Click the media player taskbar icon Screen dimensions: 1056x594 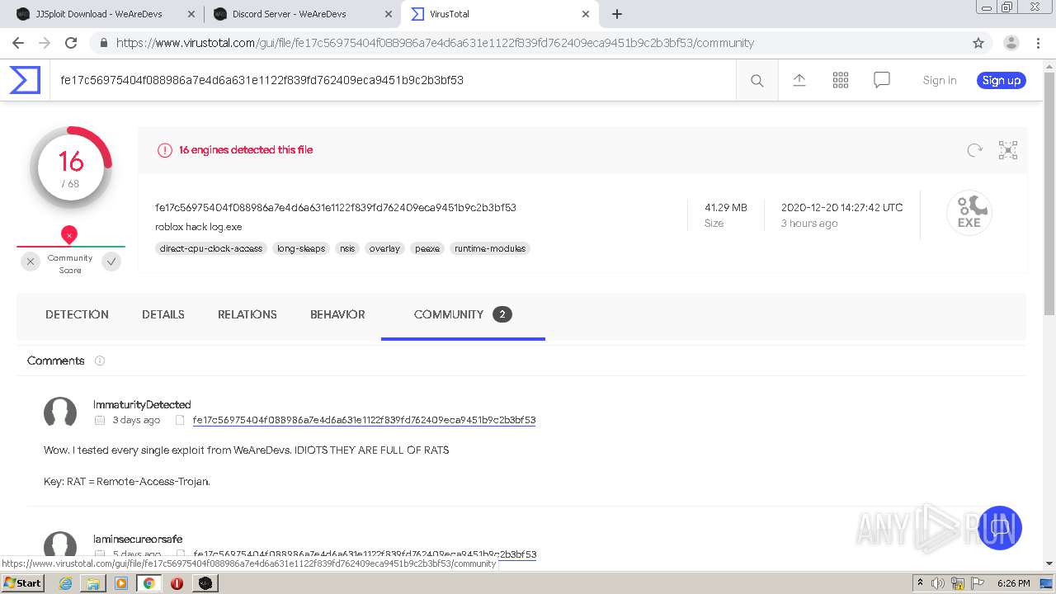point(121,583)
